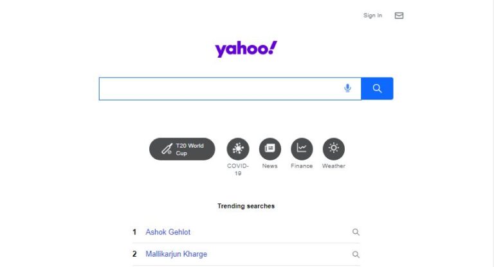Open the mail envelope icon
The image size is (494, 267).
399,15
